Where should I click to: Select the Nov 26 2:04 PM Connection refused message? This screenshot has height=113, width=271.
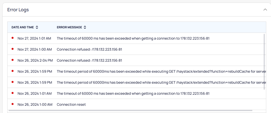point(89,60)
